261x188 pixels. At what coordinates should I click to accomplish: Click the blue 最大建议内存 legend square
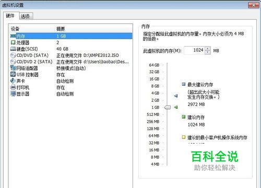pyautogui.click(x=184, y=84)
